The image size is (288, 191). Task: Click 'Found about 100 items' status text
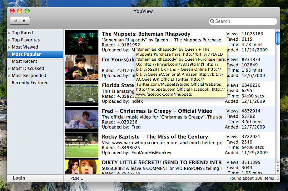[x=252, y=179]
